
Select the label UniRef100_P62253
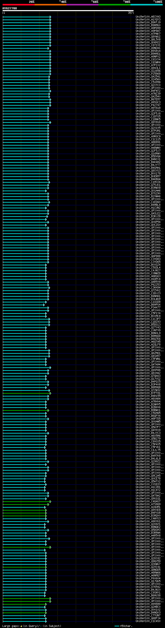pyautogui.click(x=148, y=285)
